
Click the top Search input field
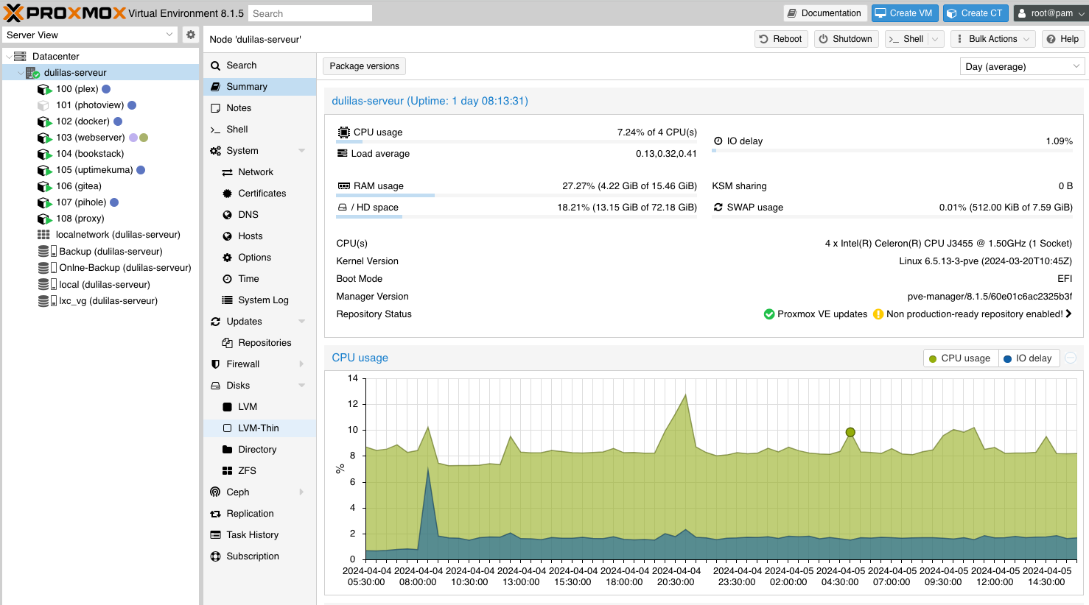click(309, 13)
